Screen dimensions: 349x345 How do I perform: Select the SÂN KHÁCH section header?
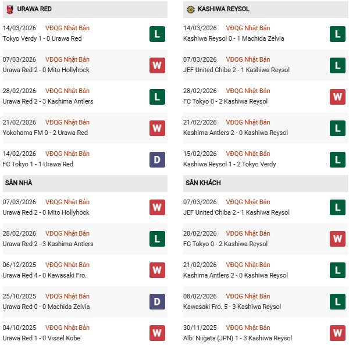[204, 183]
